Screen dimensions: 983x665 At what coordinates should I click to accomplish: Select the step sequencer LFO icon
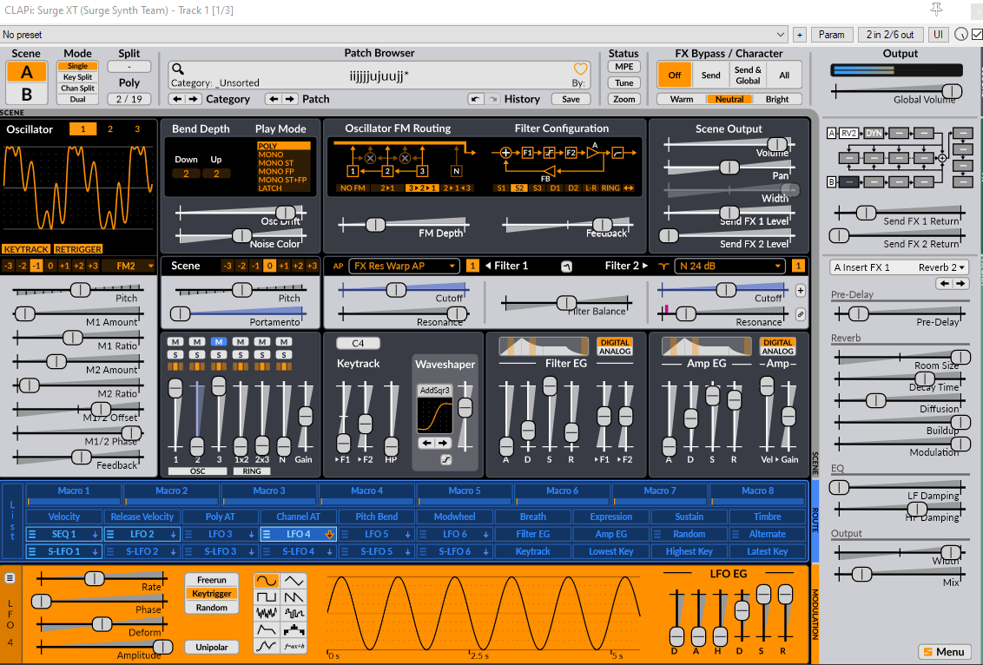[294, 629]
